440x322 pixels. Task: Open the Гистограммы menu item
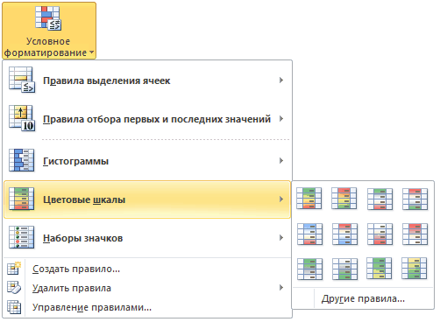point(147,160)
